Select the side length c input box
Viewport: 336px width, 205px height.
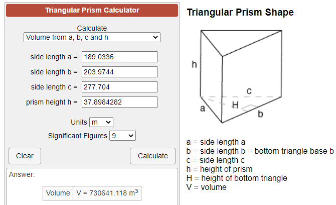click(x=119, y=87)
